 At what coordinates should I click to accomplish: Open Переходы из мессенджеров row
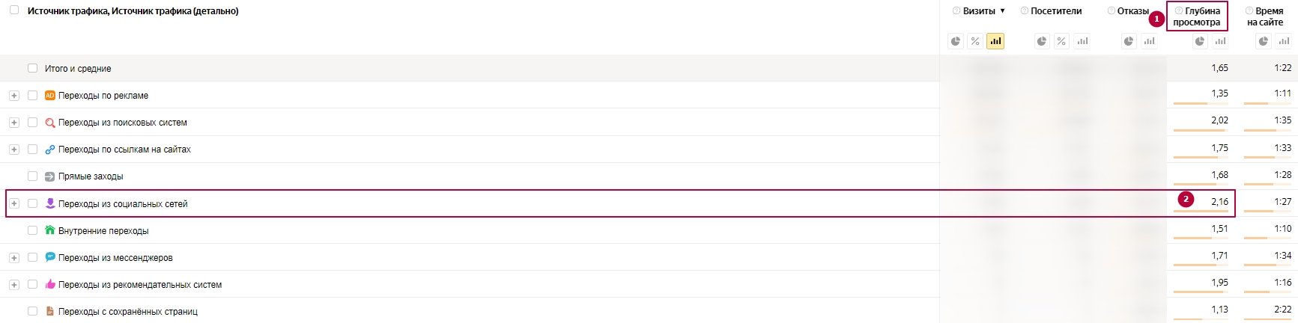[115, 257]
